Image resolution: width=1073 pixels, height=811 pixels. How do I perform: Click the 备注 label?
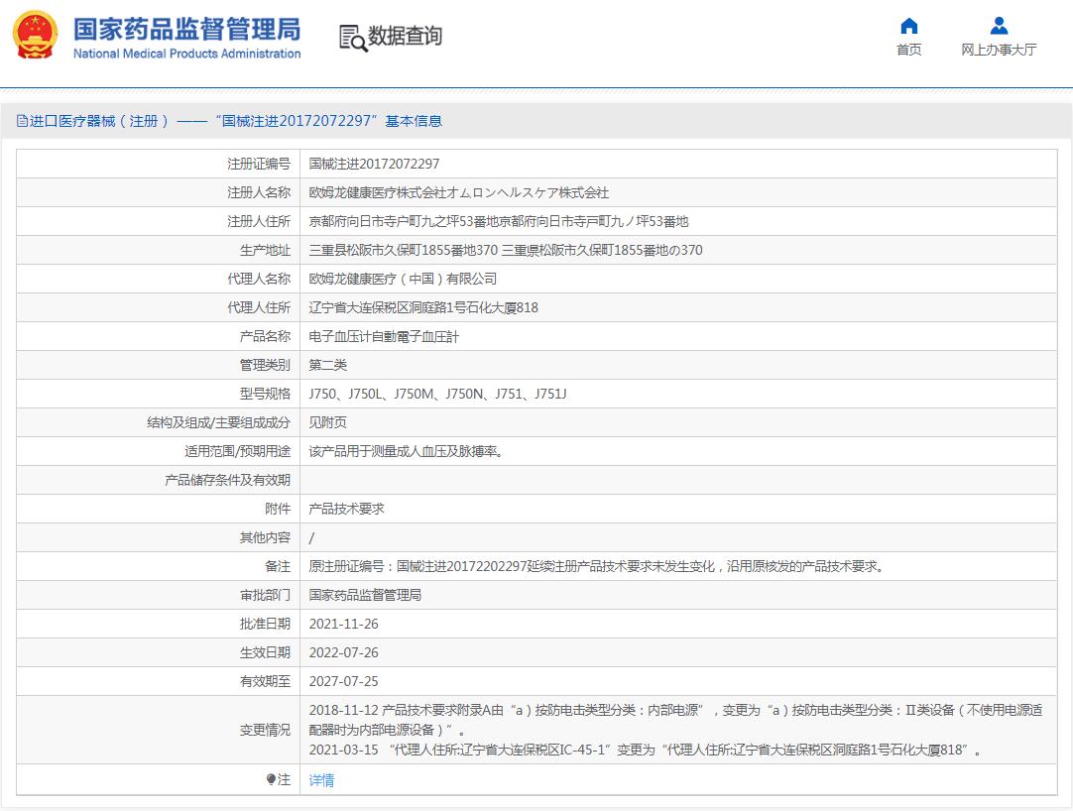277,566
